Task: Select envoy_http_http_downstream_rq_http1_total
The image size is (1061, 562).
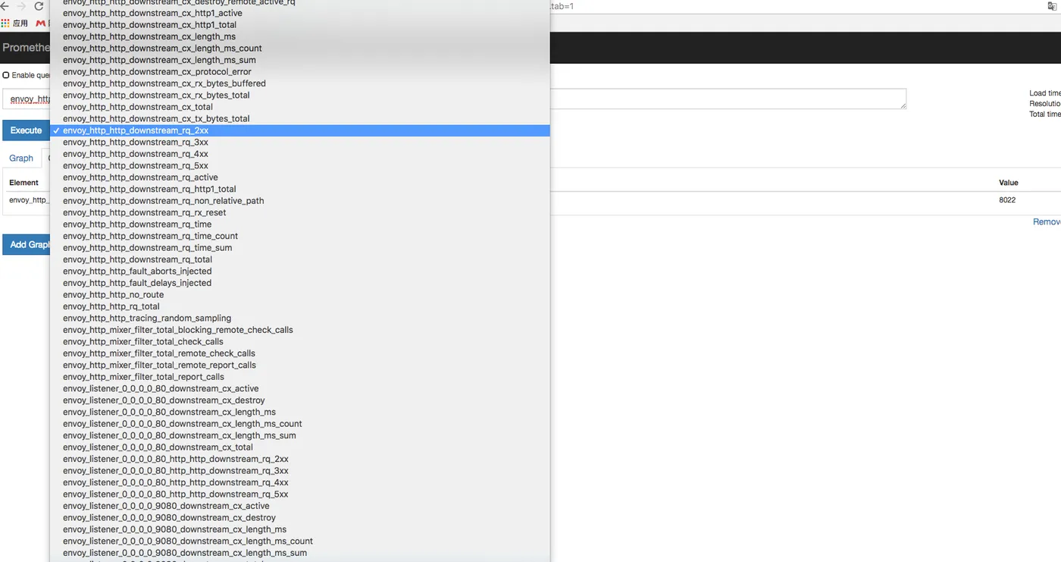Action: pyautogui.click(x=300, y=189)
